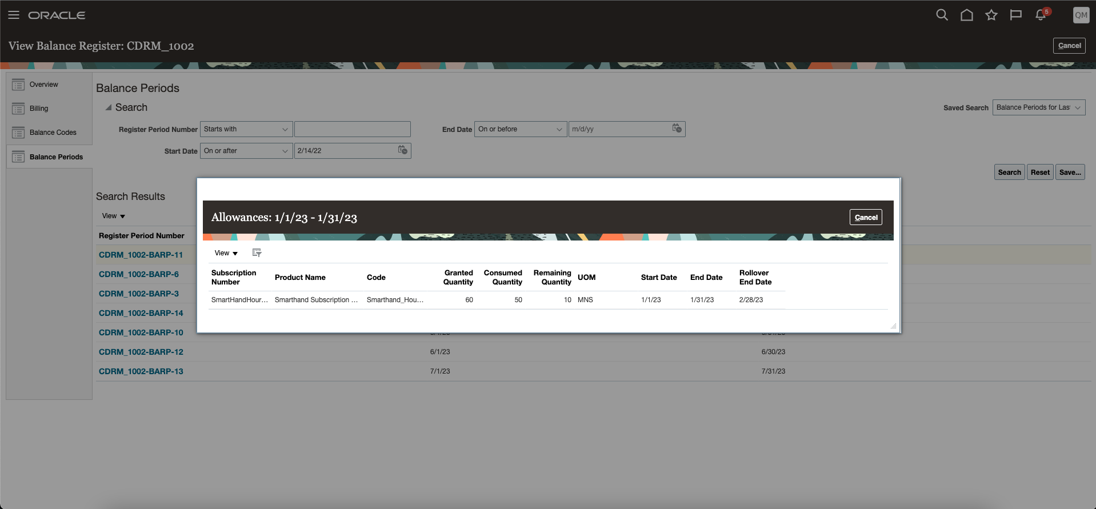Click the search magnifier icon
This screenshot has width=1096, height=509.
click(x=942, y=15)
